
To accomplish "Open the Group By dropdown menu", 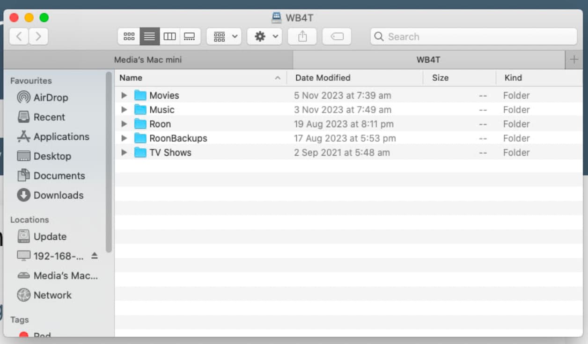I will [224, 36].
